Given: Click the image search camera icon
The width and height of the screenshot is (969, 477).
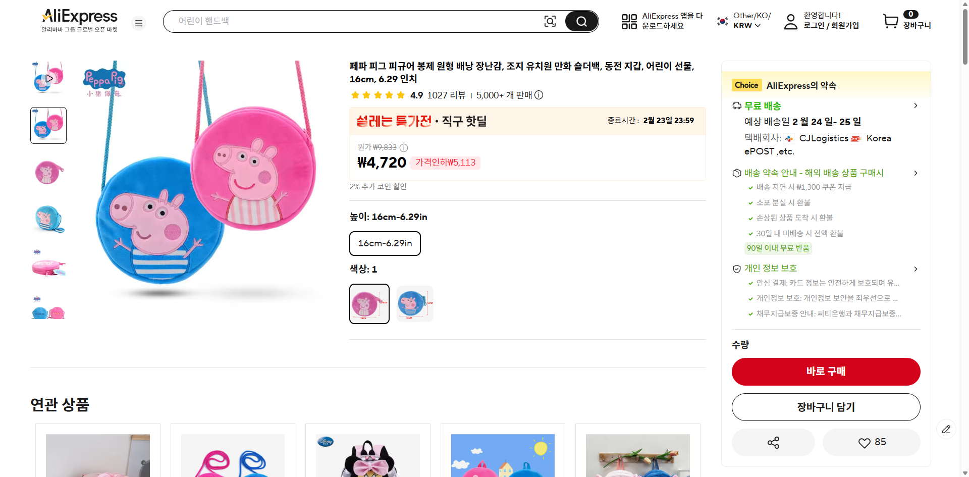Looking at the screenshot, I should tap(550, 21).
